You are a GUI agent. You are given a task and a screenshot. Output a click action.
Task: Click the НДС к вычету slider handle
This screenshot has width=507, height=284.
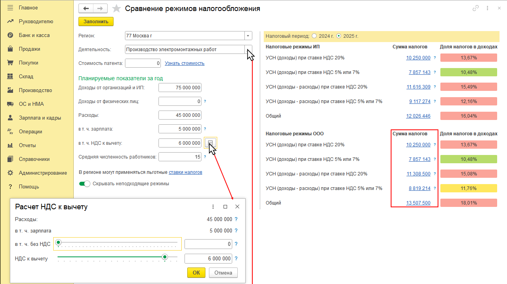[165, 257]
